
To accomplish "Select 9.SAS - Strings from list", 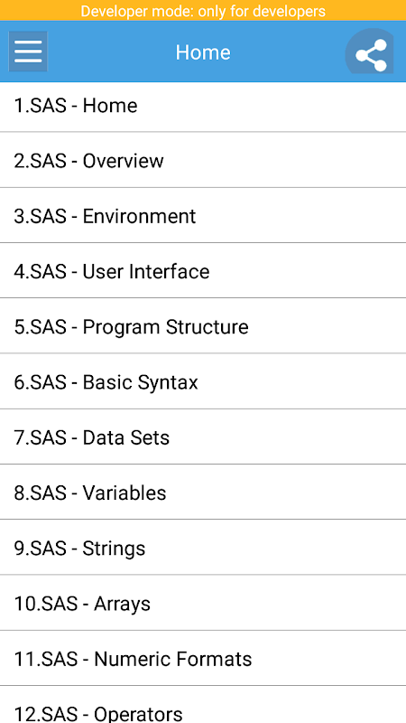I will point(203,548).
